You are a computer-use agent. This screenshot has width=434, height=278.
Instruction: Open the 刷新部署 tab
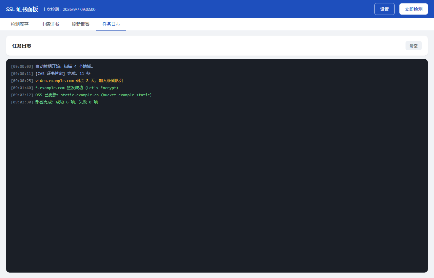(81, 24)
